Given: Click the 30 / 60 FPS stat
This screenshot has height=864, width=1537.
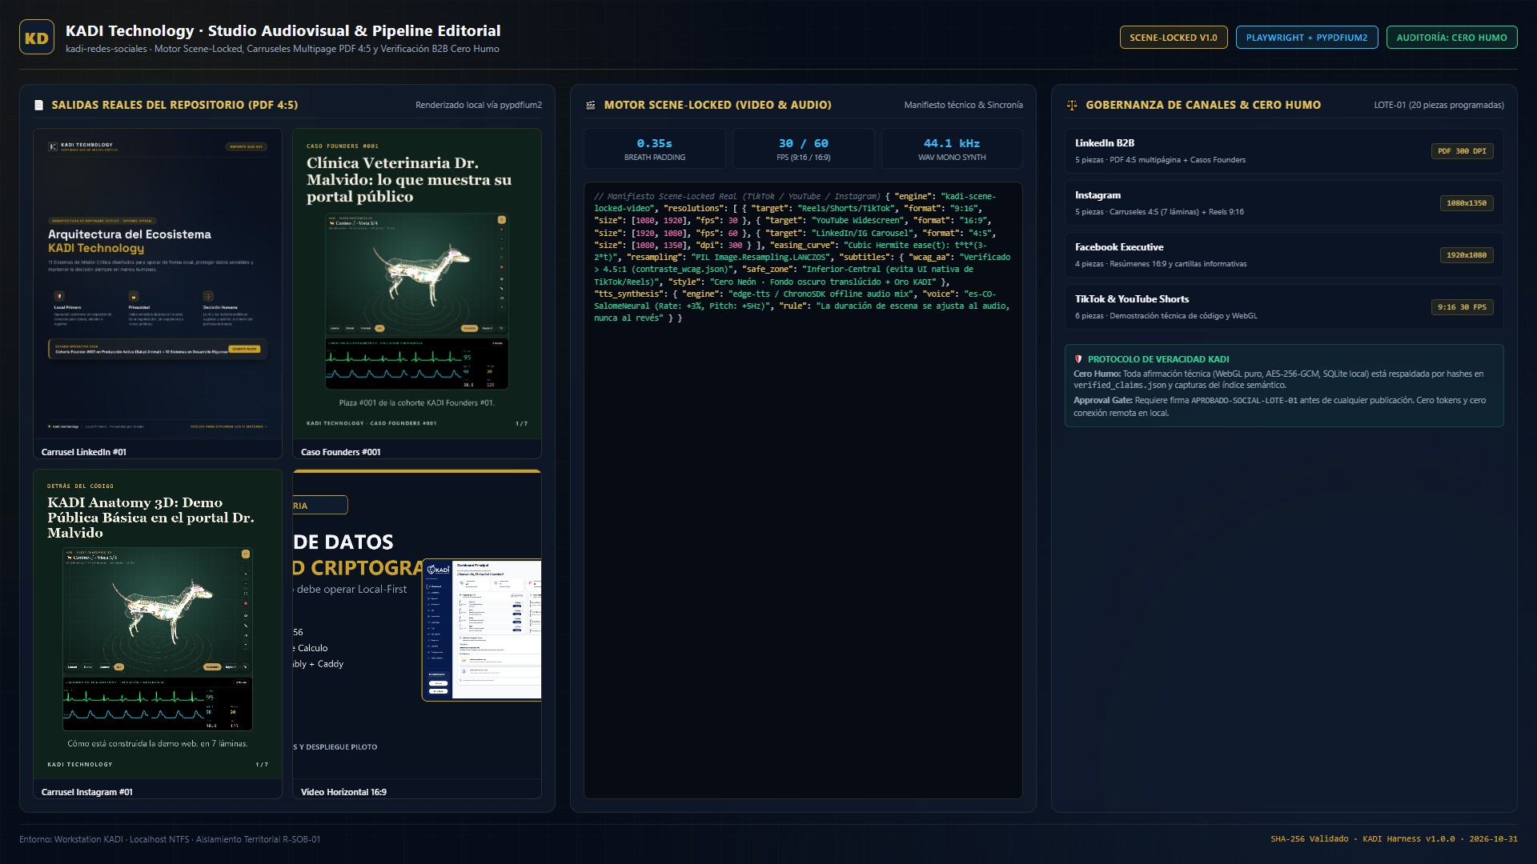Looking at the screenshot, I should pos(803,149).
